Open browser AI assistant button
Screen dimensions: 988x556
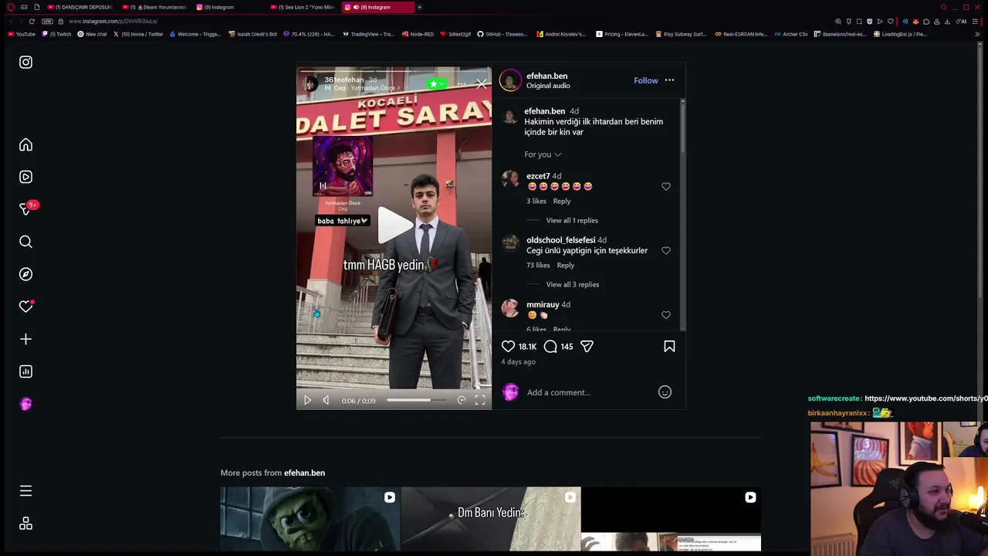962,21
